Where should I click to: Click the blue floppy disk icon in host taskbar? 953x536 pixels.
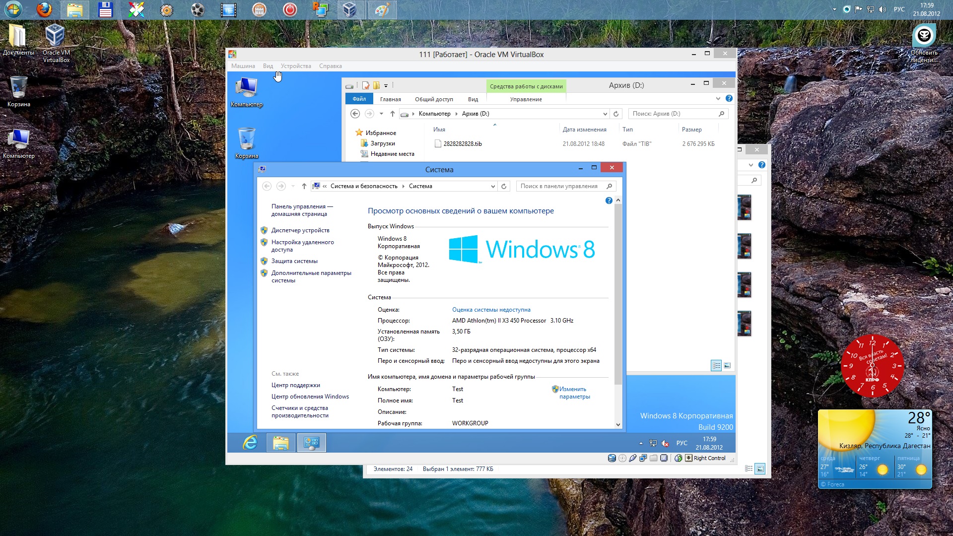[x=105, y=9]
